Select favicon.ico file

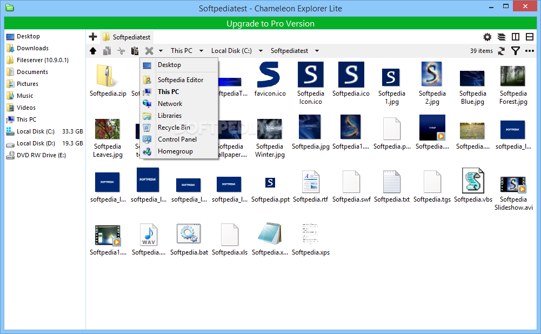(x=270, y=79)
